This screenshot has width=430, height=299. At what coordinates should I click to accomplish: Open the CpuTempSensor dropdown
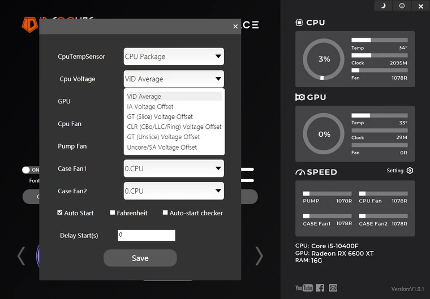coord(174,57)
